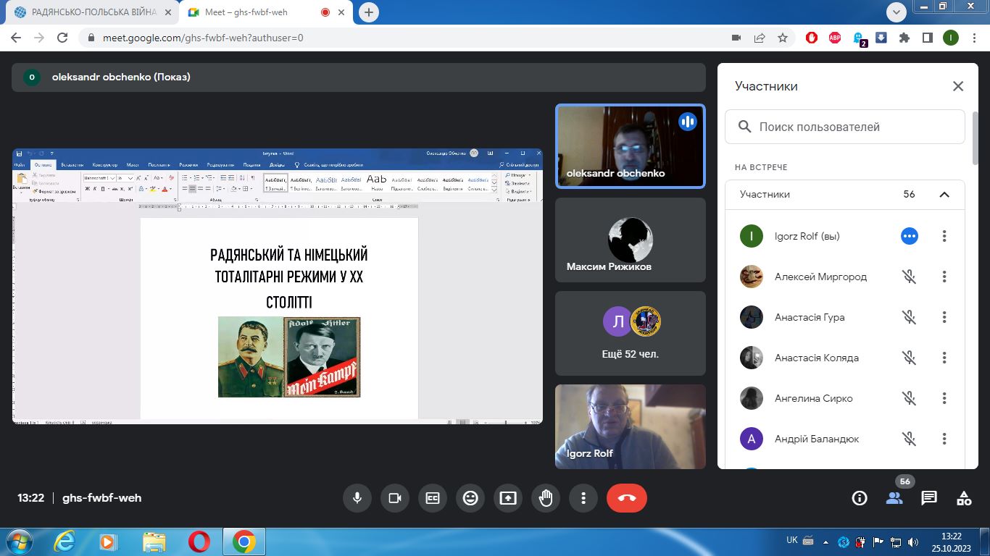This screenshot has width=990, height=556.
Task: Toggle the people panel showing 56
Action: click(x=894, y=498)
